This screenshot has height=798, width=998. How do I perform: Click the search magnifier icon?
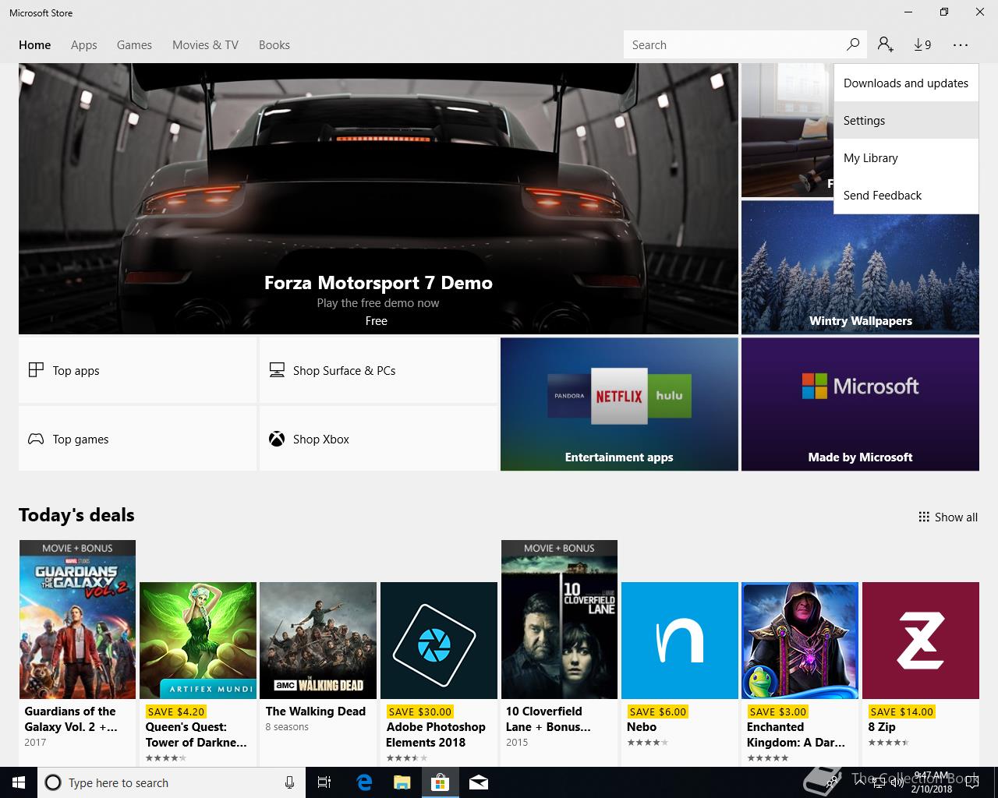coord(853,44)
